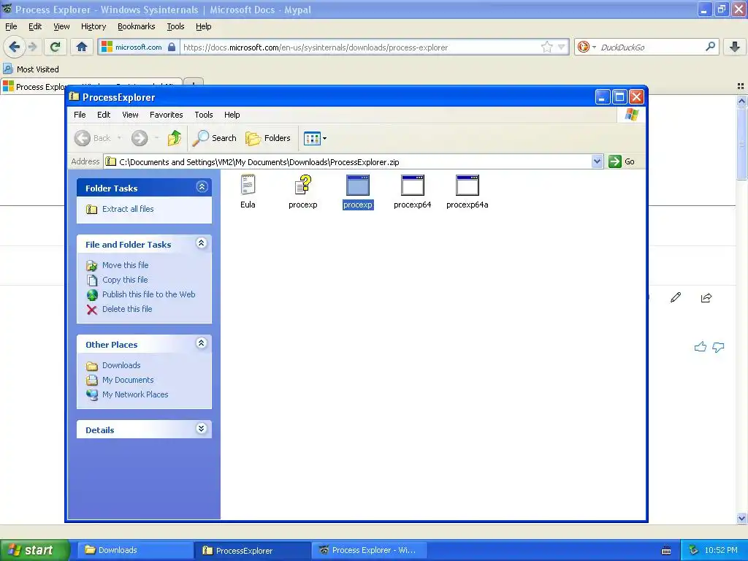
Task: Click the DuckDuckGo search field
Action: [651, 47]
